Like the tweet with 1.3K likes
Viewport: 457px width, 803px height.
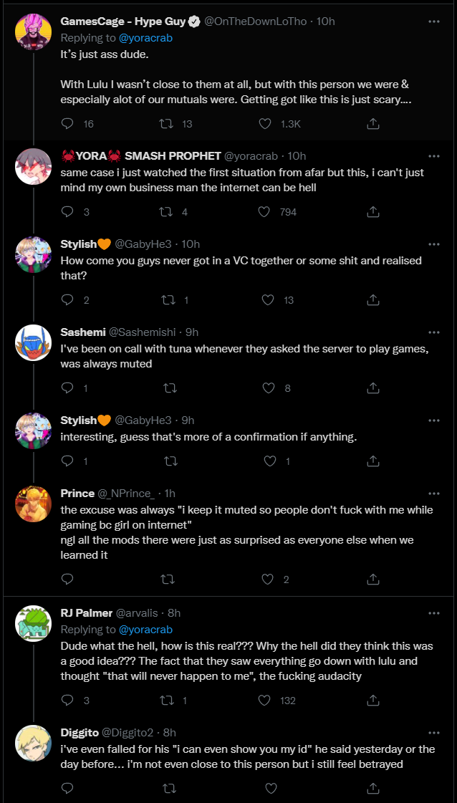point(264,123)
